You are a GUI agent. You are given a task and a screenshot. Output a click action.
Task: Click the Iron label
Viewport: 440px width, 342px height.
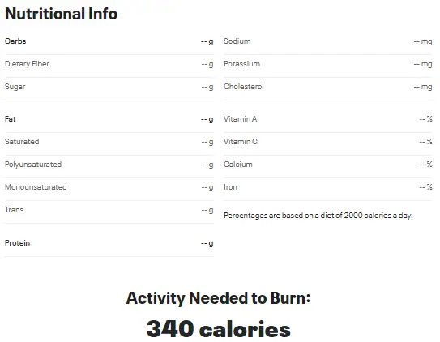(x=230, y=187)
